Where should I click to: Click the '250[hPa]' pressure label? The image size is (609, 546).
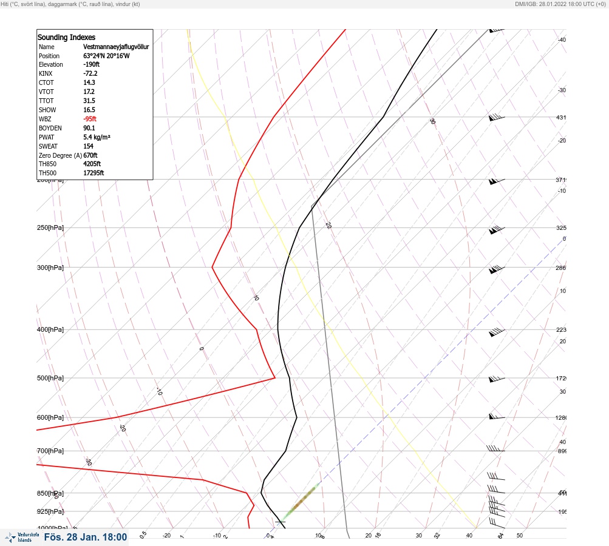pyautogui.click(x=50, y=227)
